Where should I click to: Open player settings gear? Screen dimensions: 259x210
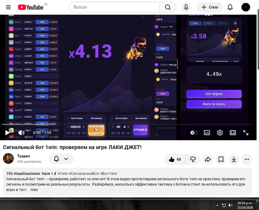[220, 133]
